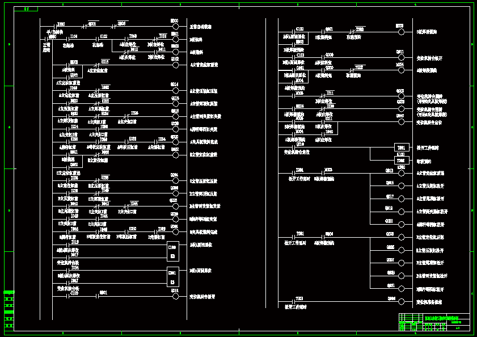Select the T002 timer block
Viewport: 477px width, 337px height.
tap(402, 161)
